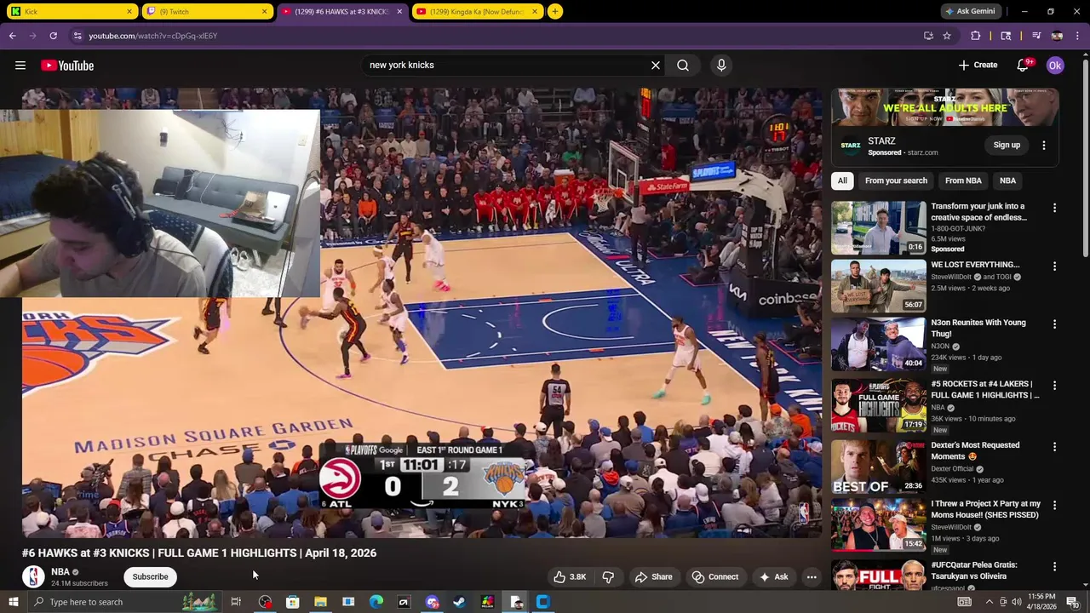Open the Ok account avatar menu
1090x613 pixels.
pyautogui.click(x=1055, y=66)
